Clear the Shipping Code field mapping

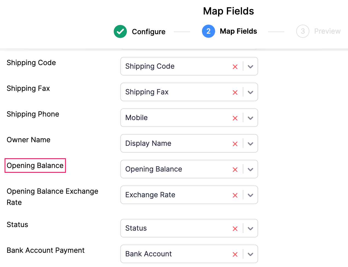(x=235, y=67)
